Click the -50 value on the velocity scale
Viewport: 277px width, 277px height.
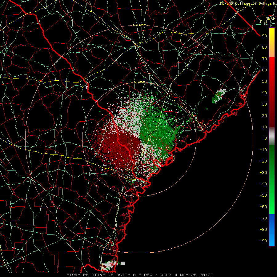coord(263,195)
